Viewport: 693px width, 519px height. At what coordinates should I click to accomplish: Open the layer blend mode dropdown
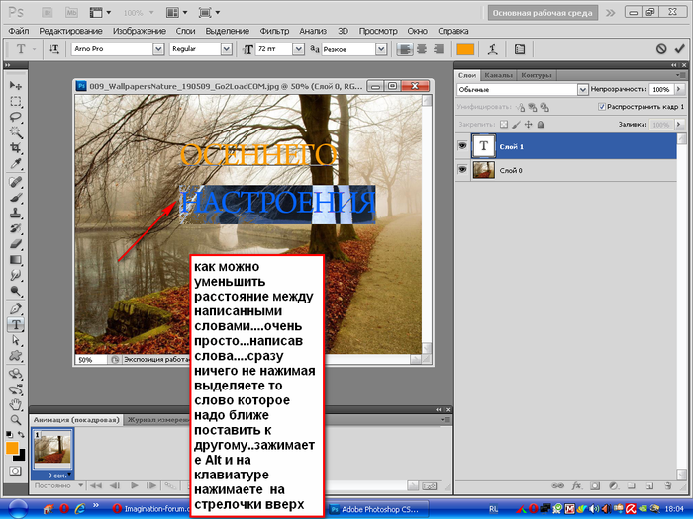pyautogui.click(x=523, y=90)
